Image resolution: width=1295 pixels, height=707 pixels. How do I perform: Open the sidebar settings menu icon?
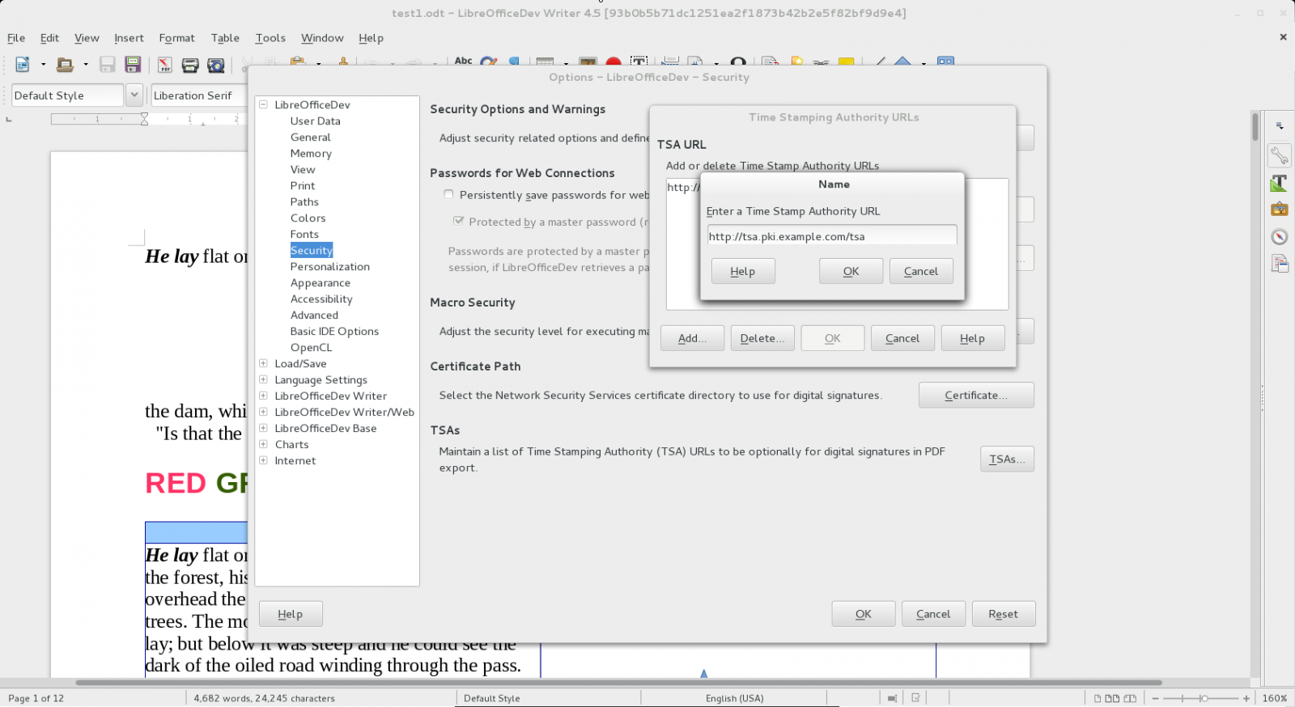[x=1280, y=125]
